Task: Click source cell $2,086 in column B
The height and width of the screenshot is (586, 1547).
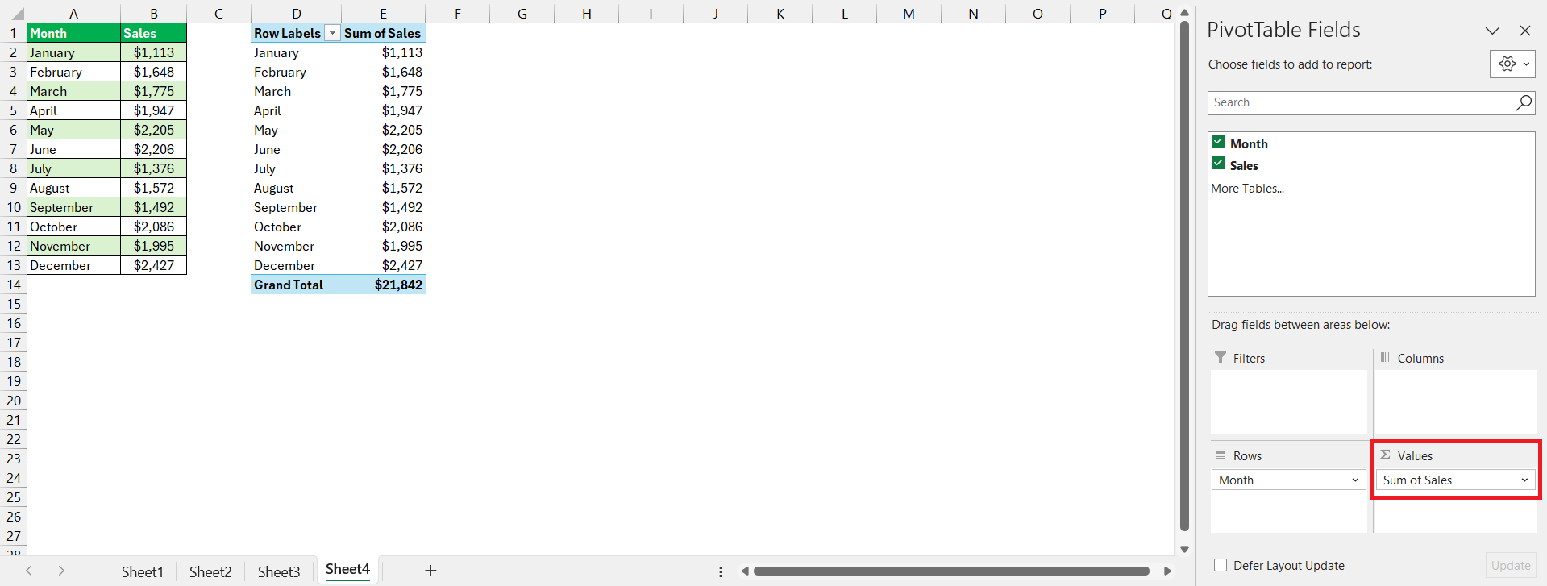Action: point(153,227)
